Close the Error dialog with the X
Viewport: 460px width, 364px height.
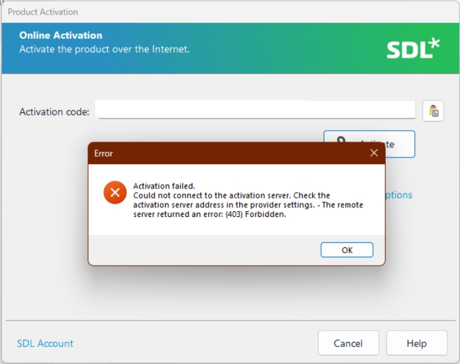coord(374,153)
